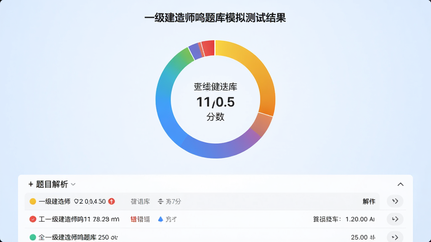Click the yellow dot on the 一级建造师 row

coord(33,201)
